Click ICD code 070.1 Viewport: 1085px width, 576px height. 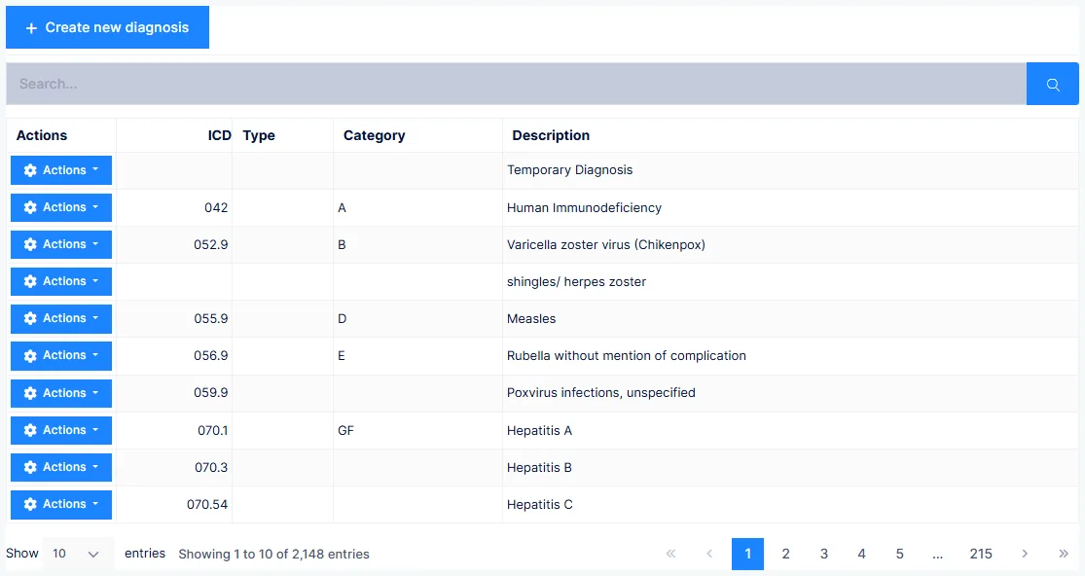[212, 430]
